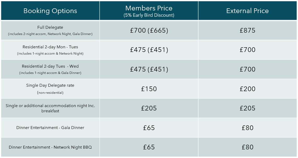
Task: Select the additional accommodation night option
Action: click(x=50, y=108)
